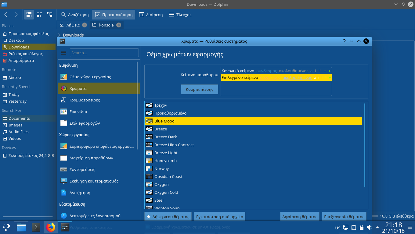Open the System Settings hamburger menu

(x=64, y=53)
